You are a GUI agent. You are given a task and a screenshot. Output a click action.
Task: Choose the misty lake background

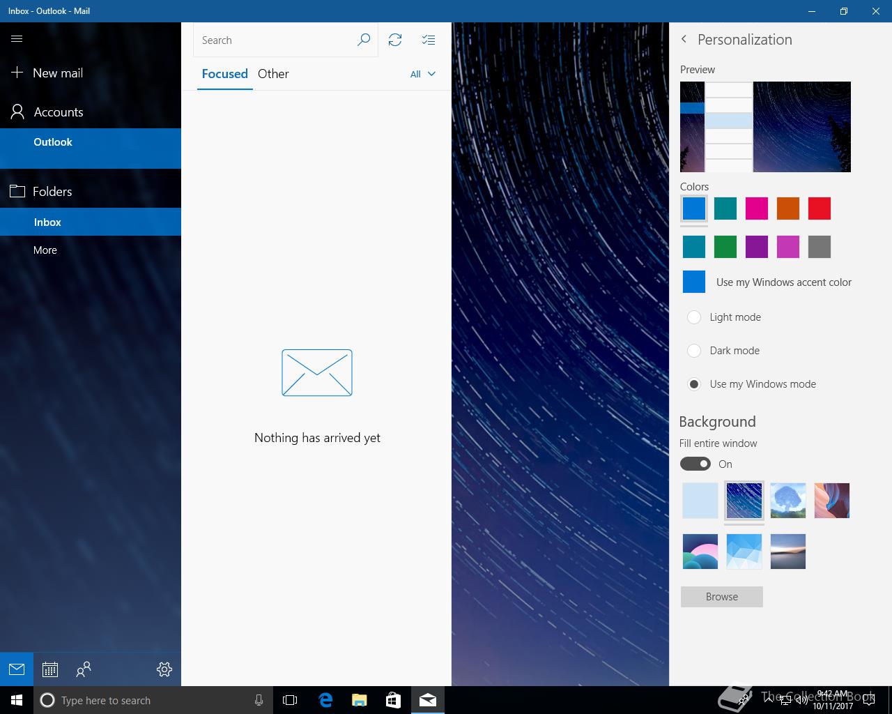point(788,552)
